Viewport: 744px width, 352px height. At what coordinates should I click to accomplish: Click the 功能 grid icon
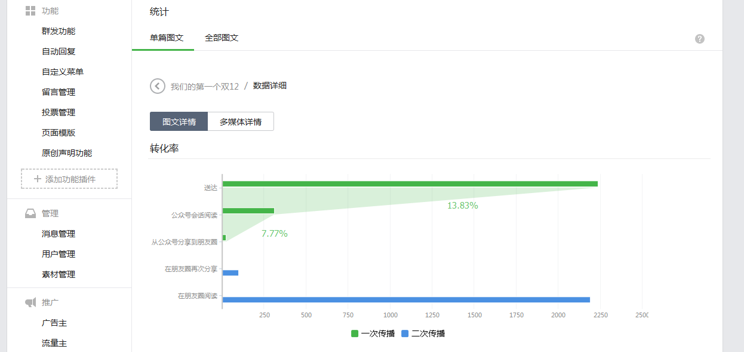click(x=30, y=11)
